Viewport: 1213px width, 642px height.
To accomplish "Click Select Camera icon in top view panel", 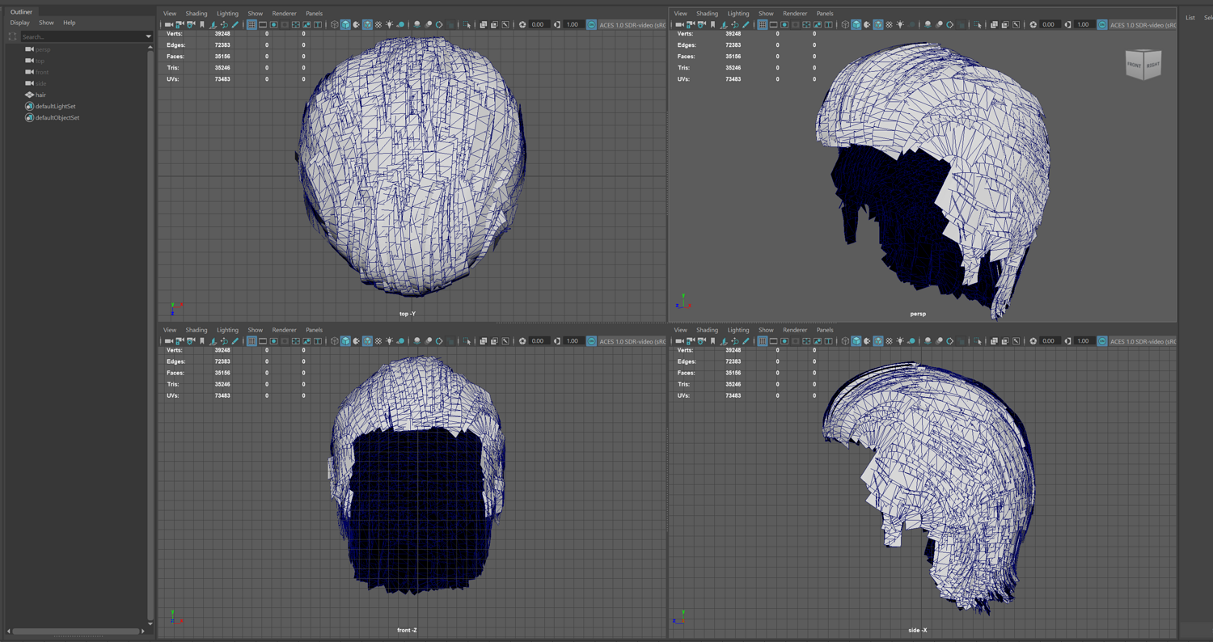I will (x=168, y=25).
